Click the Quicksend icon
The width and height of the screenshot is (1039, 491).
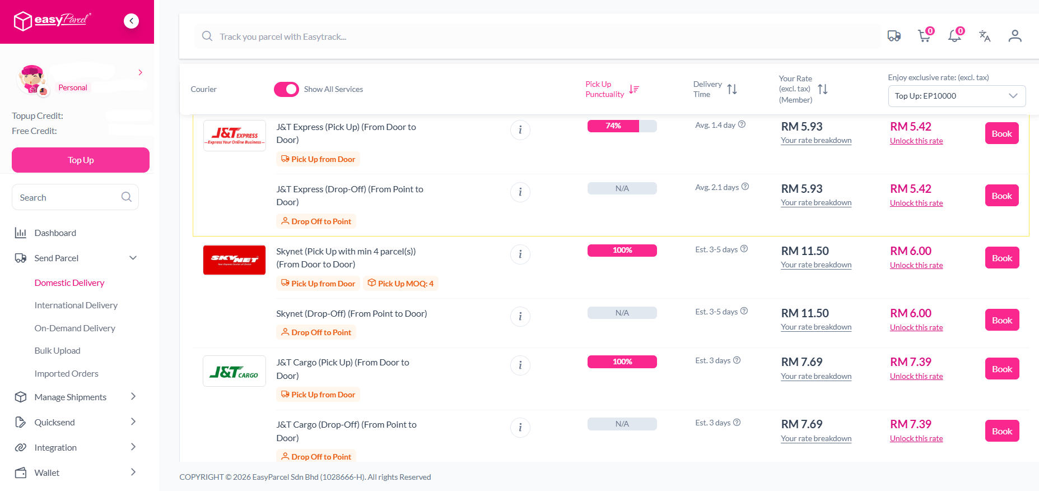21,422
